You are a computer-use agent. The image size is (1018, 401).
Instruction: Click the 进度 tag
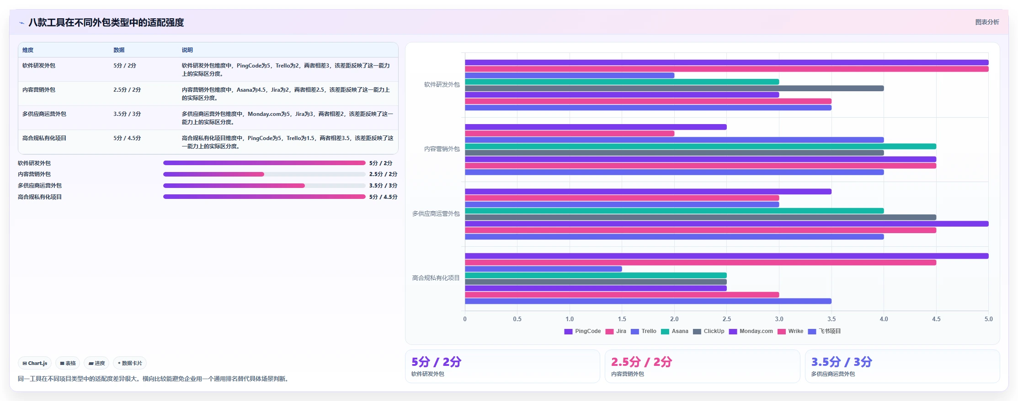(x=96, y=363)
